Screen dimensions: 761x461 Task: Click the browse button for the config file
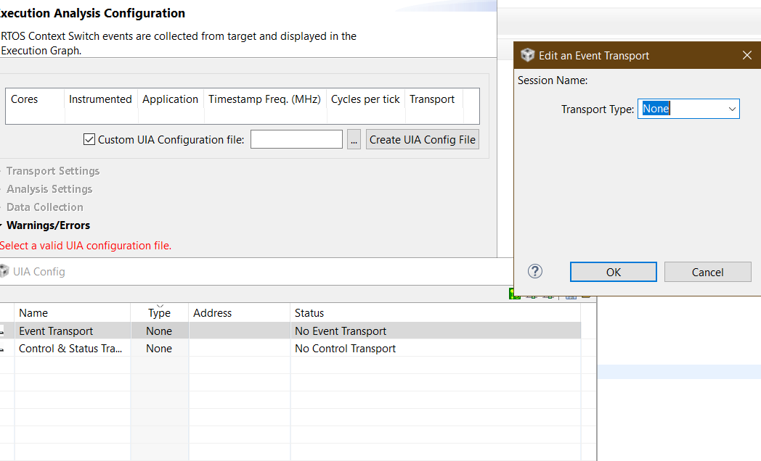354,138
